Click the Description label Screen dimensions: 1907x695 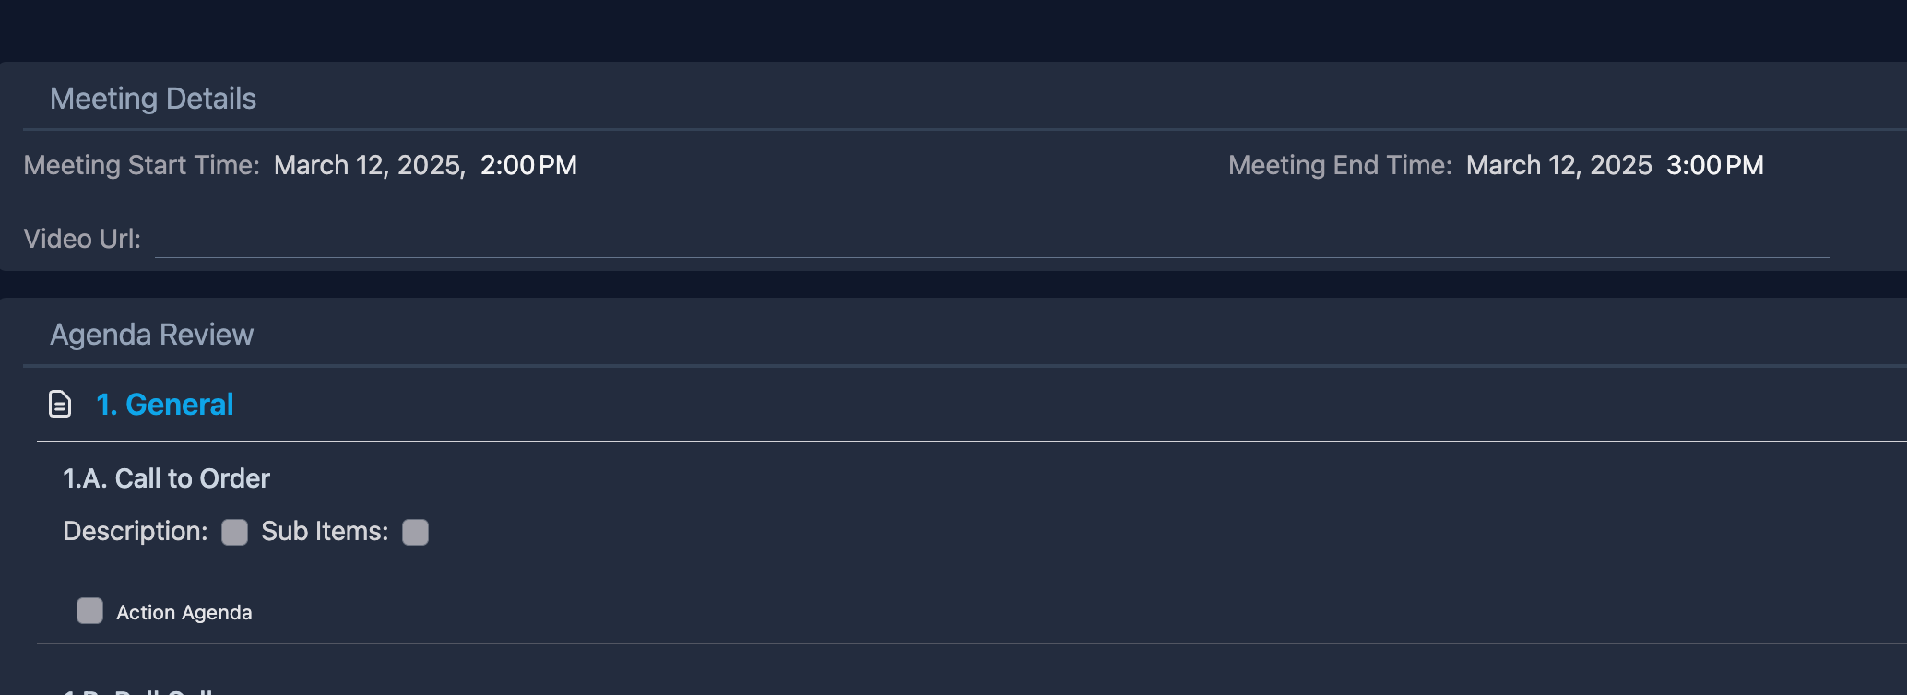(x=135, y=532)
